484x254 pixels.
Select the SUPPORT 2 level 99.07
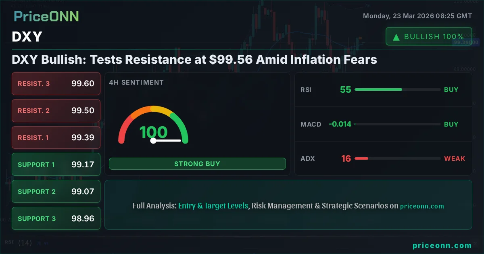click(x=56, y=192)
